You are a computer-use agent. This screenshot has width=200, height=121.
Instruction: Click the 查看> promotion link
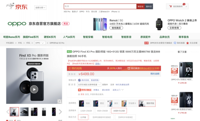(98, 64)
